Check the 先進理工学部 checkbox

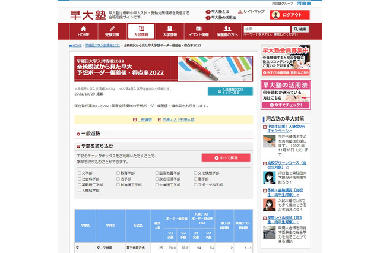(x=157, y=185)
